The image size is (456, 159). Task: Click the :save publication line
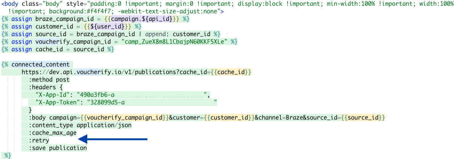click(x=58, y=148)
